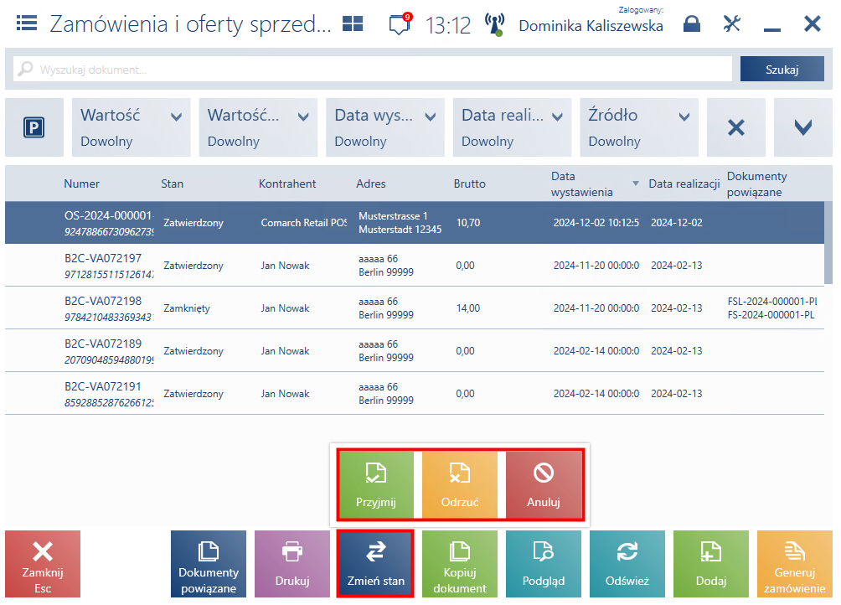The height and width of the screenshot is (605, 841).
Task: Focus the Wyszukaj dokument search field
Action: 372,70
